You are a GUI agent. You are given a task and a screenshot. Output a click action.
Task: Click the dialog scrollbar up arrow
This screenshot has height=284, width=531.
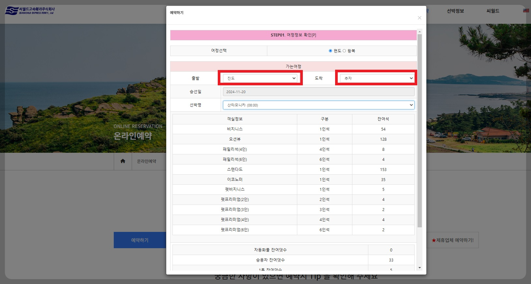pyautogui.click(x=420, y=32)
